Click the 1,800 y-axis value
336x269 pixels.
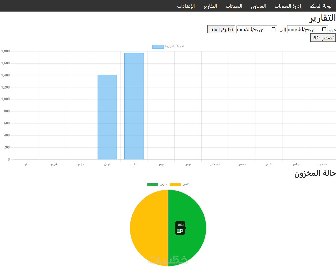[5, 51]
